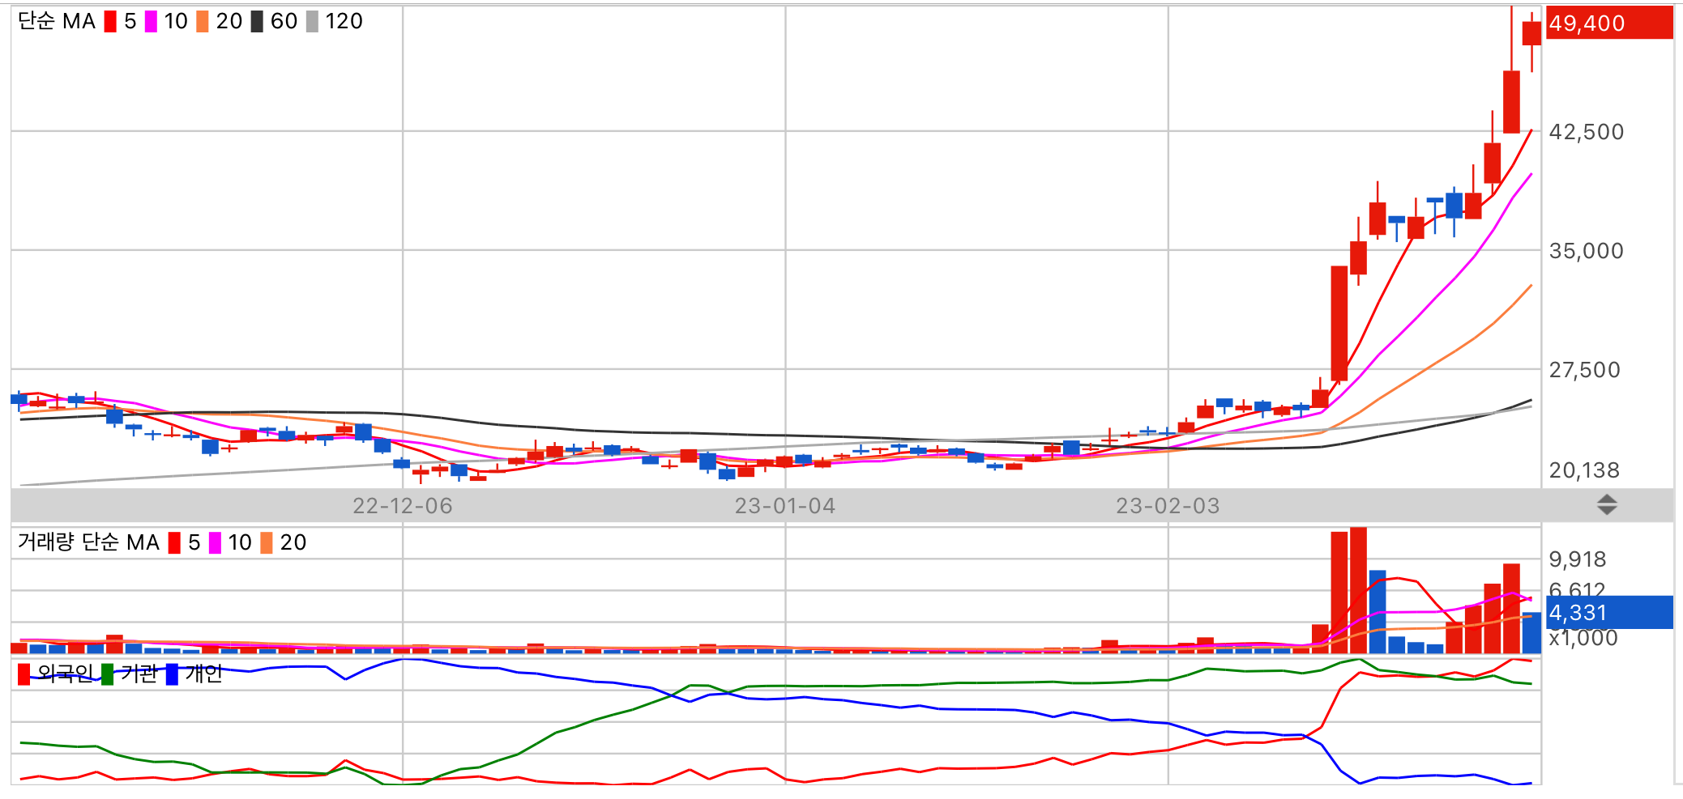The image size is (1683, 799).
Task: Click the 23-02-03 date label
Action: [1168, 506]
